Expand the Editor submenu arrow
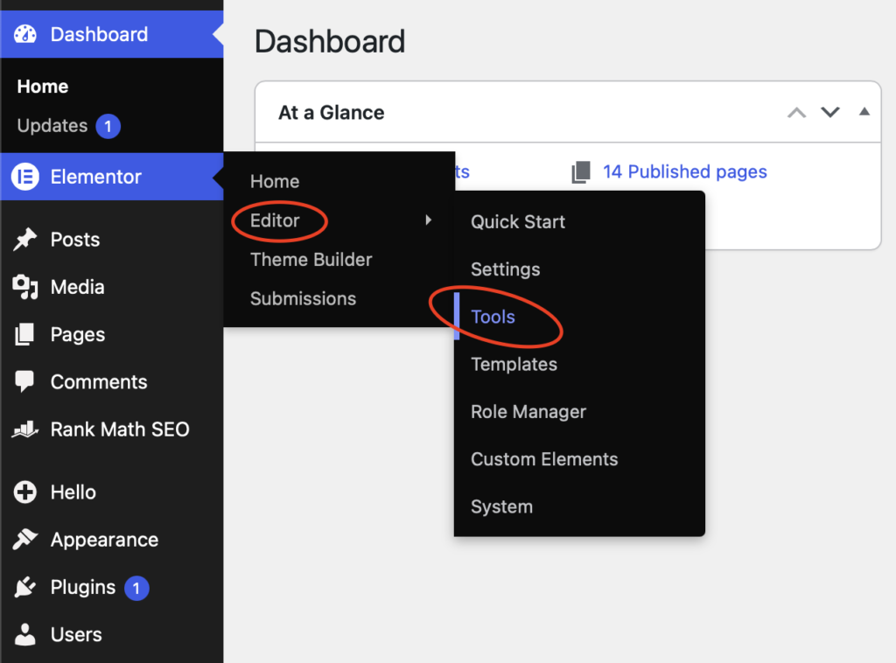The image size is (896, 663). pyautogui.click(x=429, y=220)
